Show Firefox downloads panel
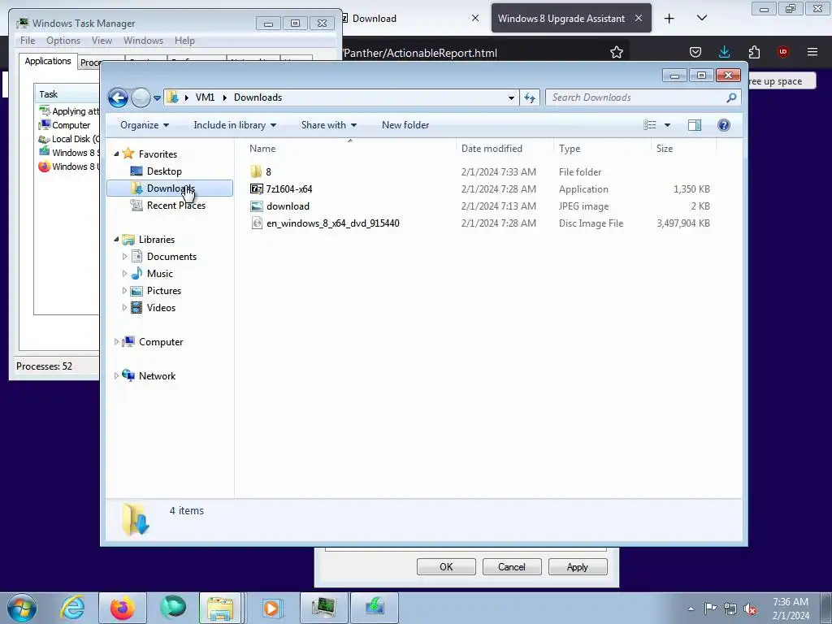Screen dimensions: 832x624 tap(724, 52)
